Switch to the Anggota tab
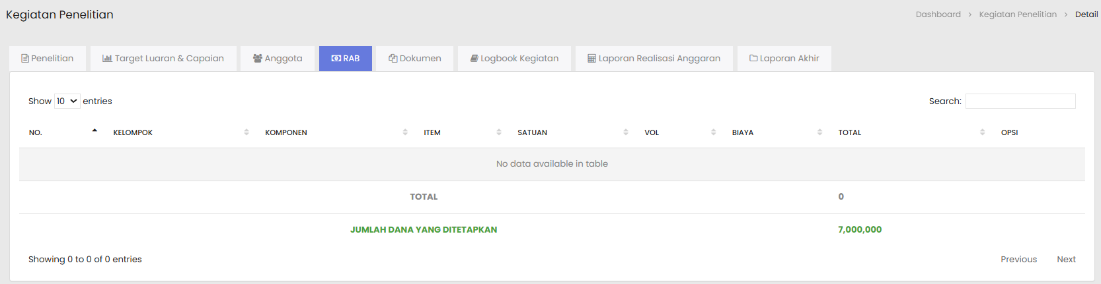This screenshot has height=284, width=1101. point(278,59)
